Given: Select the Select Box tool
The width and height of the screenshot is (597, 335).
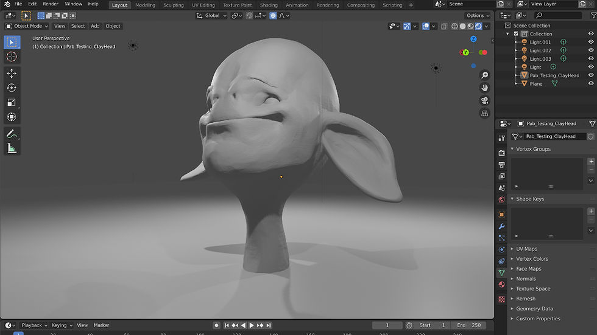Looking at the screenshot, I should tap(12, 42).
